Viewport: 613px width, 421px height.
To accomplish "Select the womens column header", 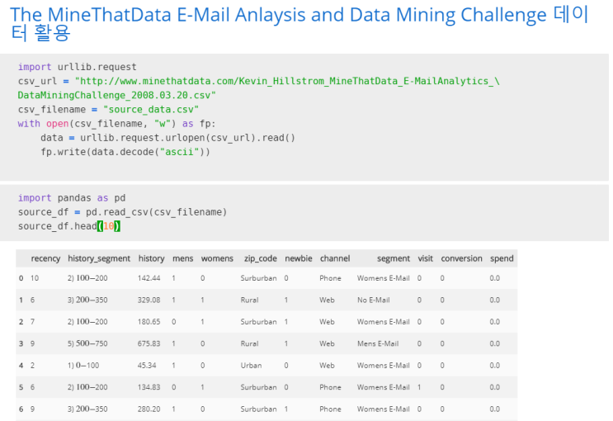I will point(217,258).
